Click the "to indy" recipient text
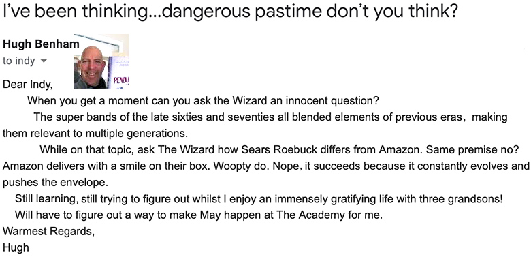 point(19,61)
